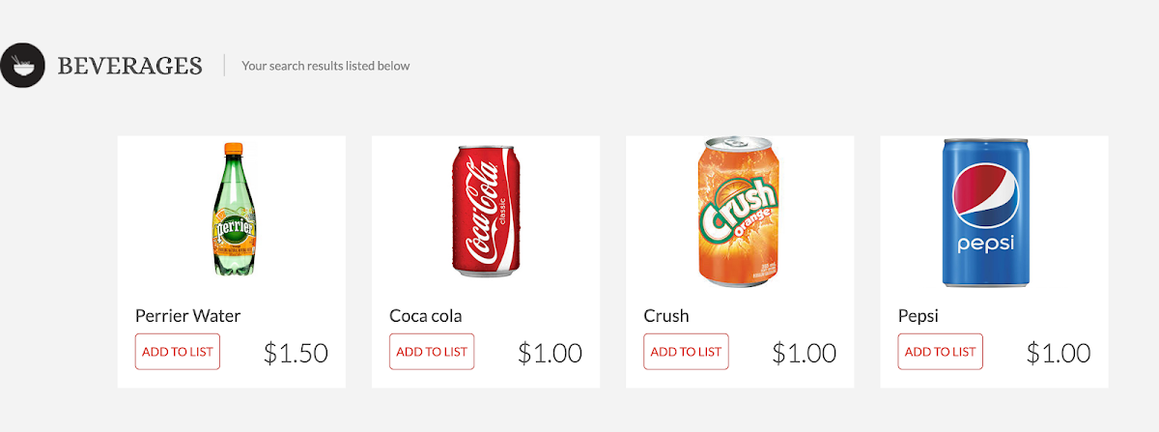This screenshot has width=1159, height=432.
Task: Click the Perrier Water bottle image
Action: (232, 210)
